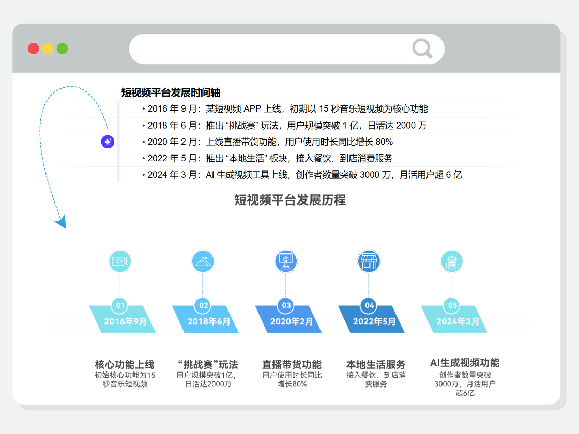Image resolution: width=579 pixels, height=434 pixels.
Task: Select the 03 timeline number circle
Action: click(x=286, y=305)
